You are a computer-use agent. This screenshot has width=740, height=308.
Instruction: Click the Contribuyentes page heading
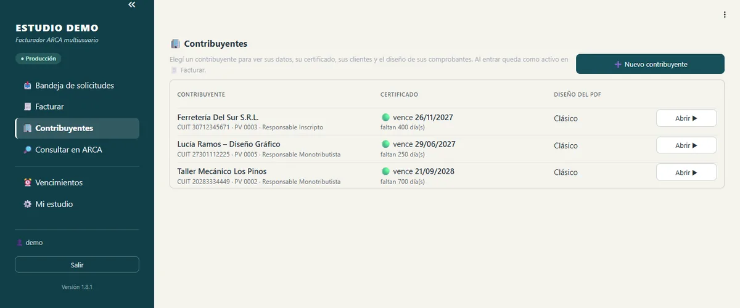coord(215,44)
